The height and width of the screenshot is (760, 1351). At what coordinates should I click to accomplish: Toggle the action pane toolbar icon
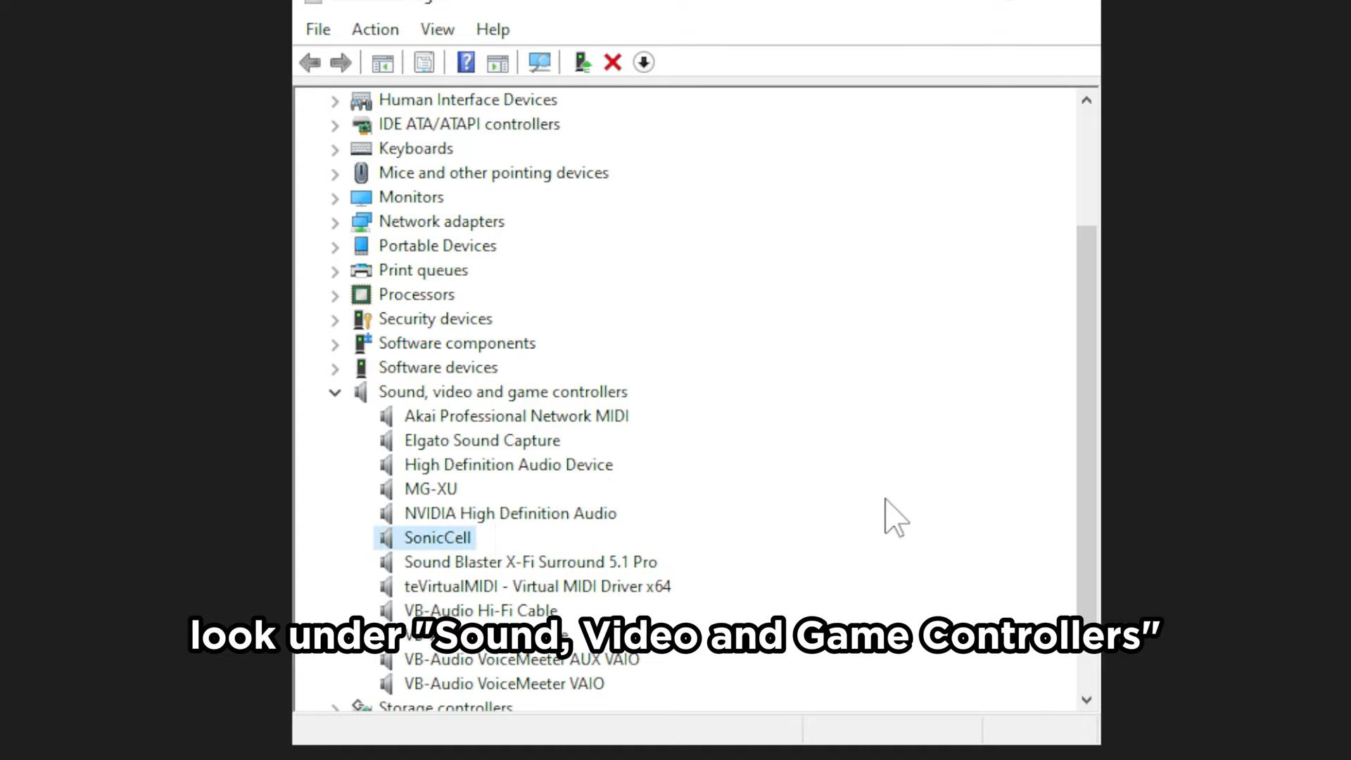(497, 63)
